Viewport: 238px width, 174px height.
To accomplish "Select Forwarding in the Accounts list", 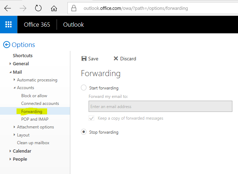I will pos(32,112).
